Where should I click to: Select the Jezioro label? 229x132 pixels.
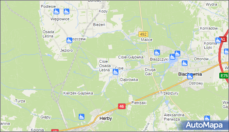tap(67, 50)
